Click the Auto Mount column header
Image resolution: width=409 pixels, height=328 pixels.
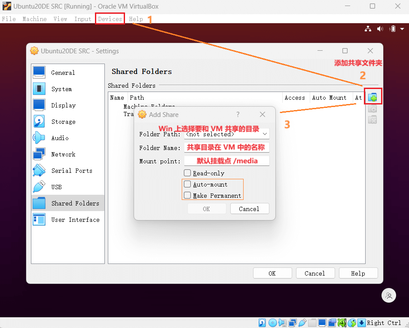click(331, 98)
